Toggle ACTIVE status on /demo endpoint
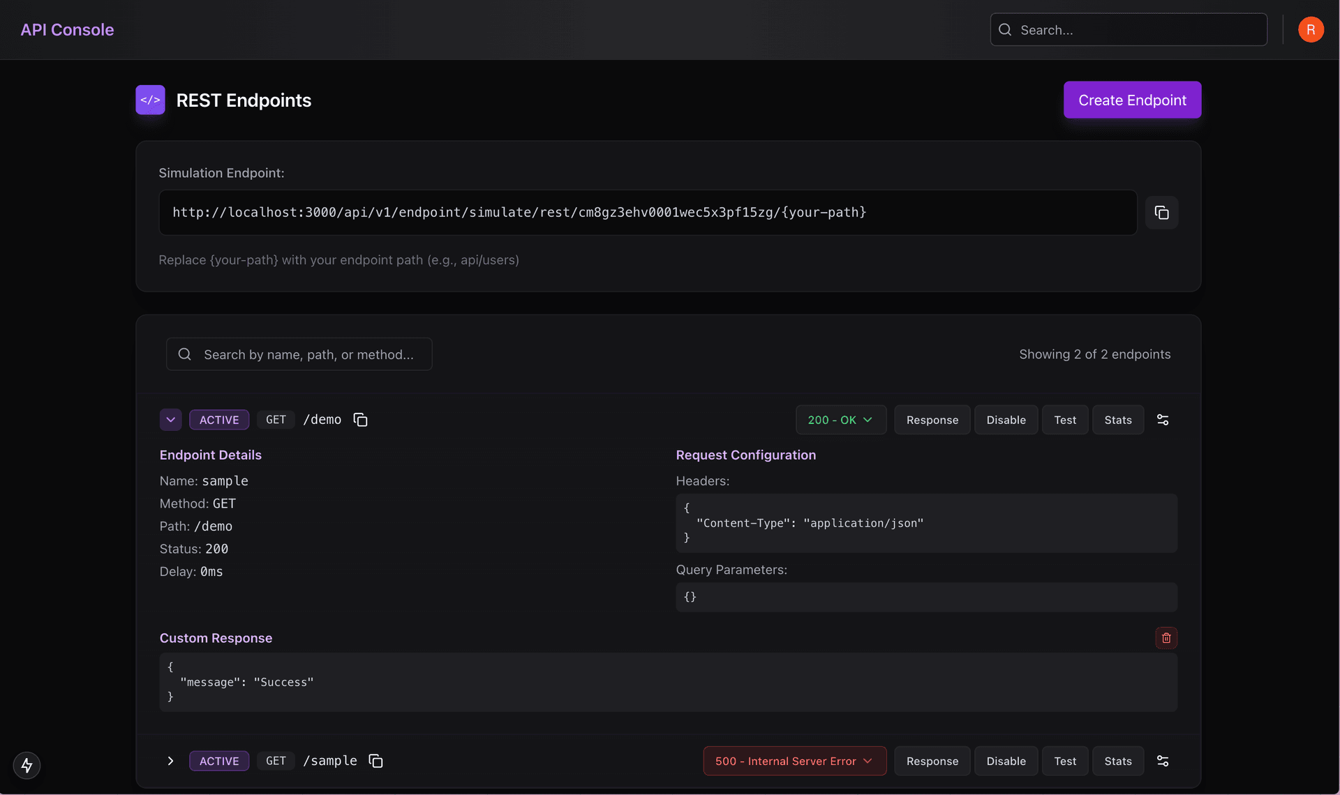Viewport: 1340px width, 795px height. tap(218, 419)
